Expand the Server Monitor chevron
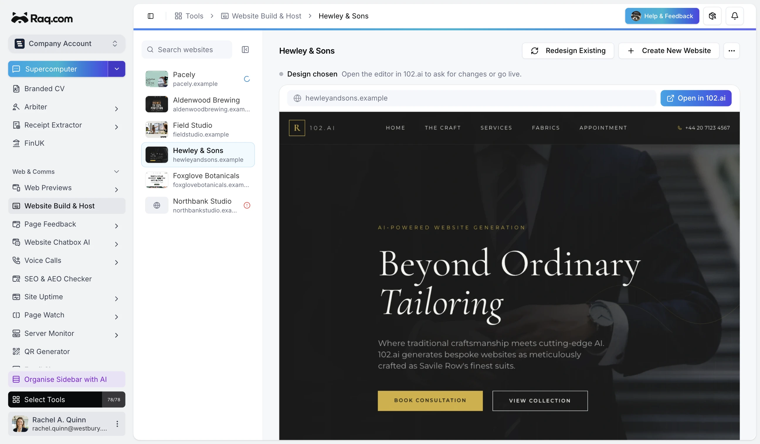The height and width of the screenshot is (444, 760). [x=116, y=335]
